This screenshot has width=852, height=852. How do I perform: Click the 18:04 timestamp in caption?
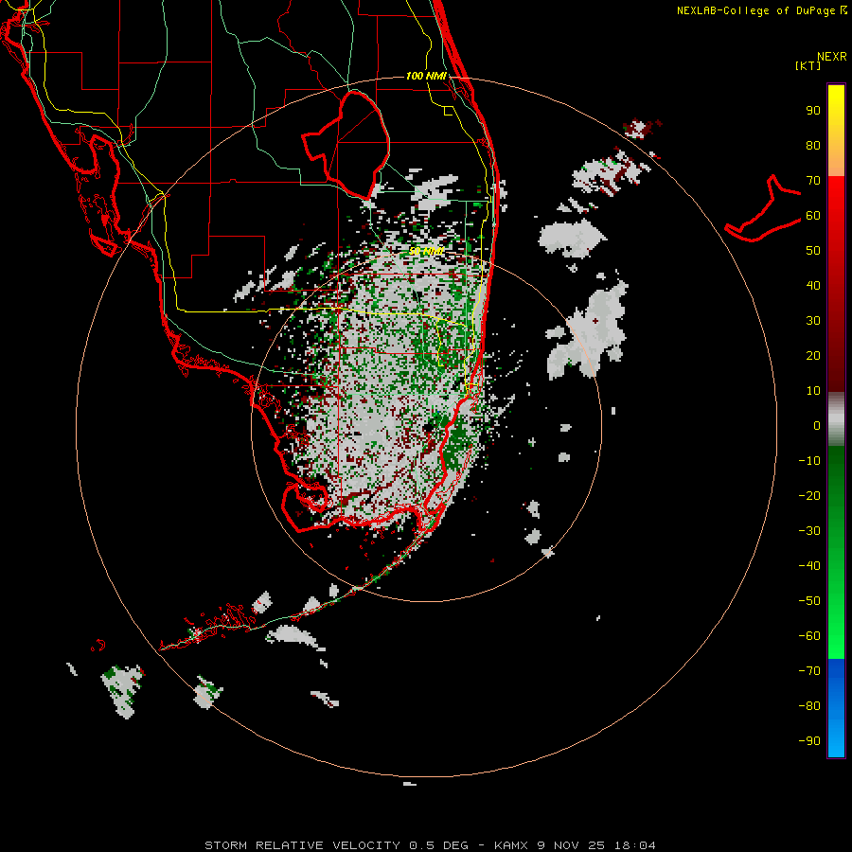tap(635, 845)
